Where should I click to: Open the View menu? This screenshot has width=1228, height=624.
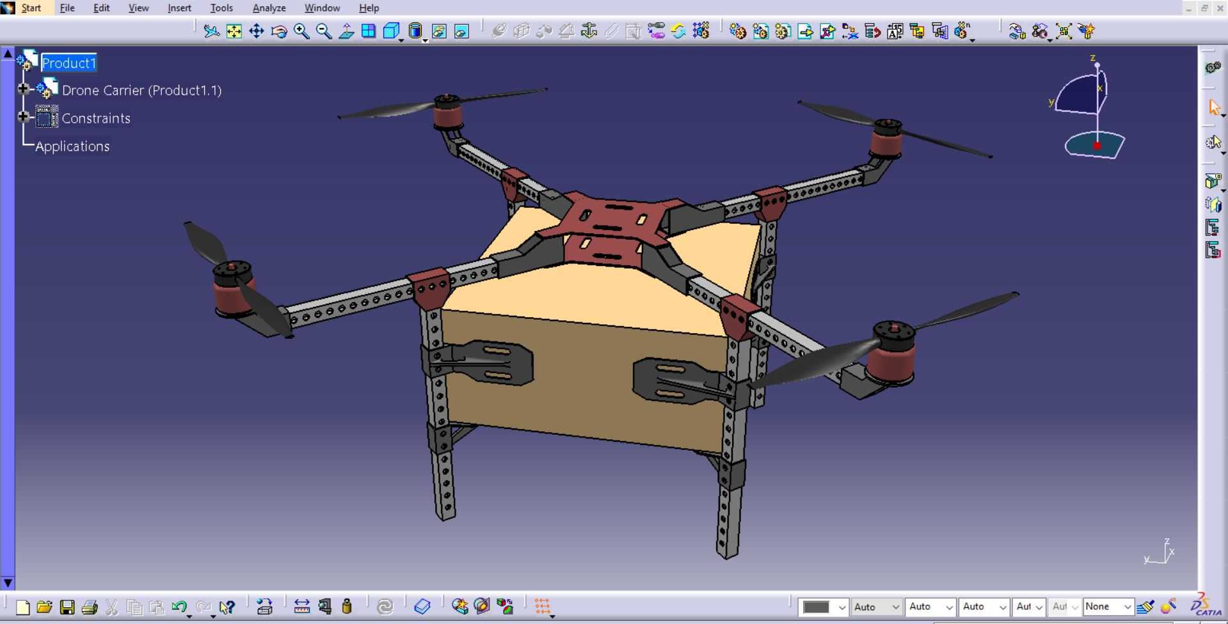(x=138, y=8)
